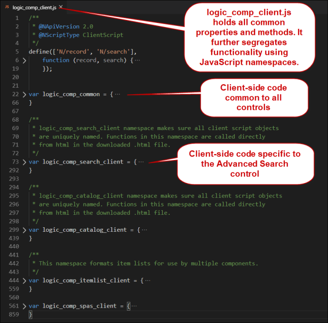Click line number 859 in the gutter

point(14,315)
